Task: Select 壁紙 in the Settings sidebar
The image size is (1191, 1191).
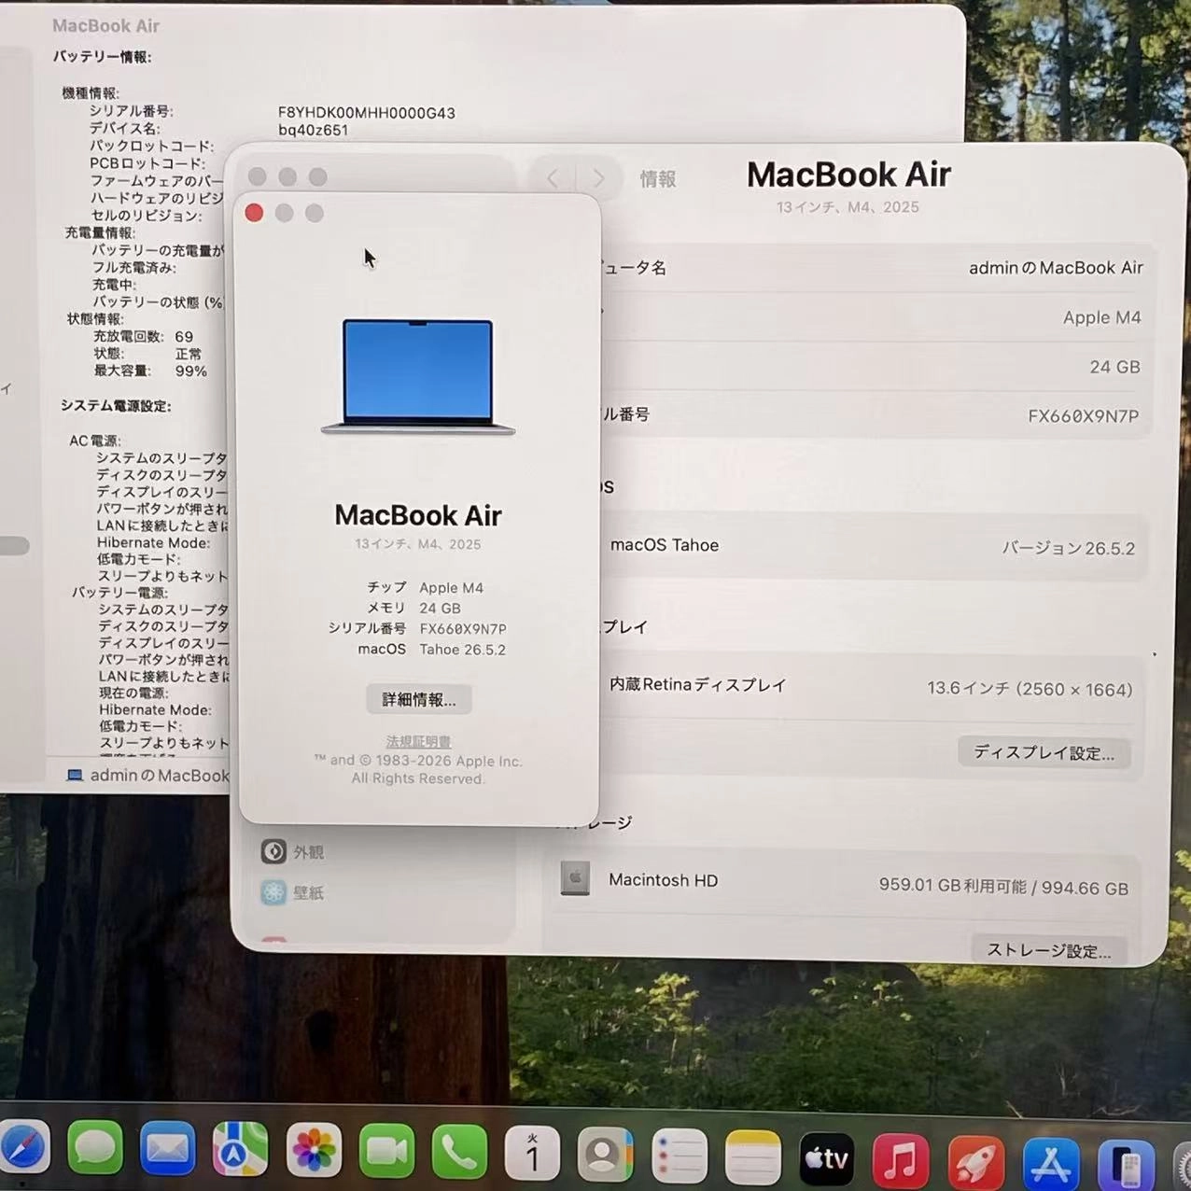Action: [x=292, y=892]
